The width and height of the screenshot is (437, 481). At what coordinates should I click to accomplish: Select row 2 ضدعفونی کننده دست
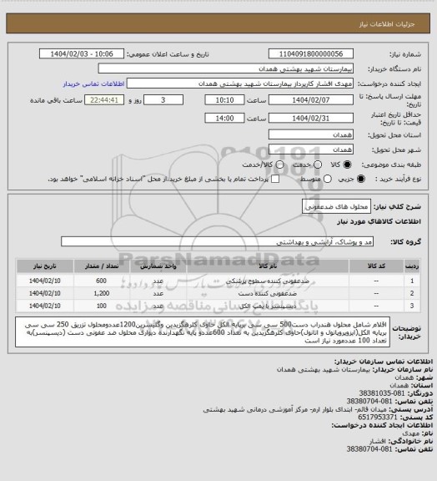(x=218, y=293)
